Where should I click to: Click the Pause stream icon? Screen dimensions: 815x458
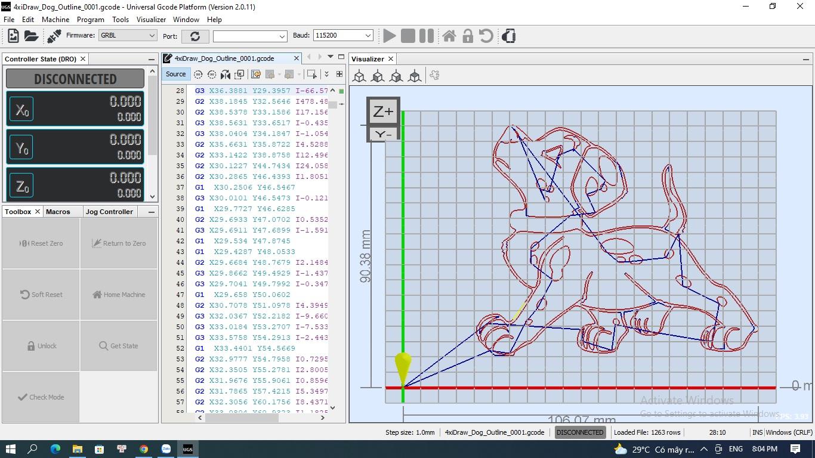tap(426, 36)
